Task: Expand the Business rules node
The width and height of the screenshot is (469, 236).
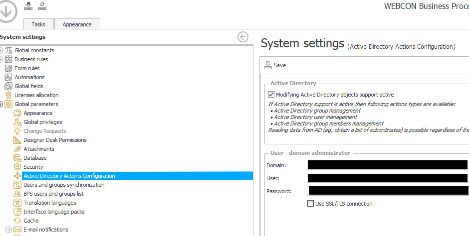Action: [x=1, y=59]
